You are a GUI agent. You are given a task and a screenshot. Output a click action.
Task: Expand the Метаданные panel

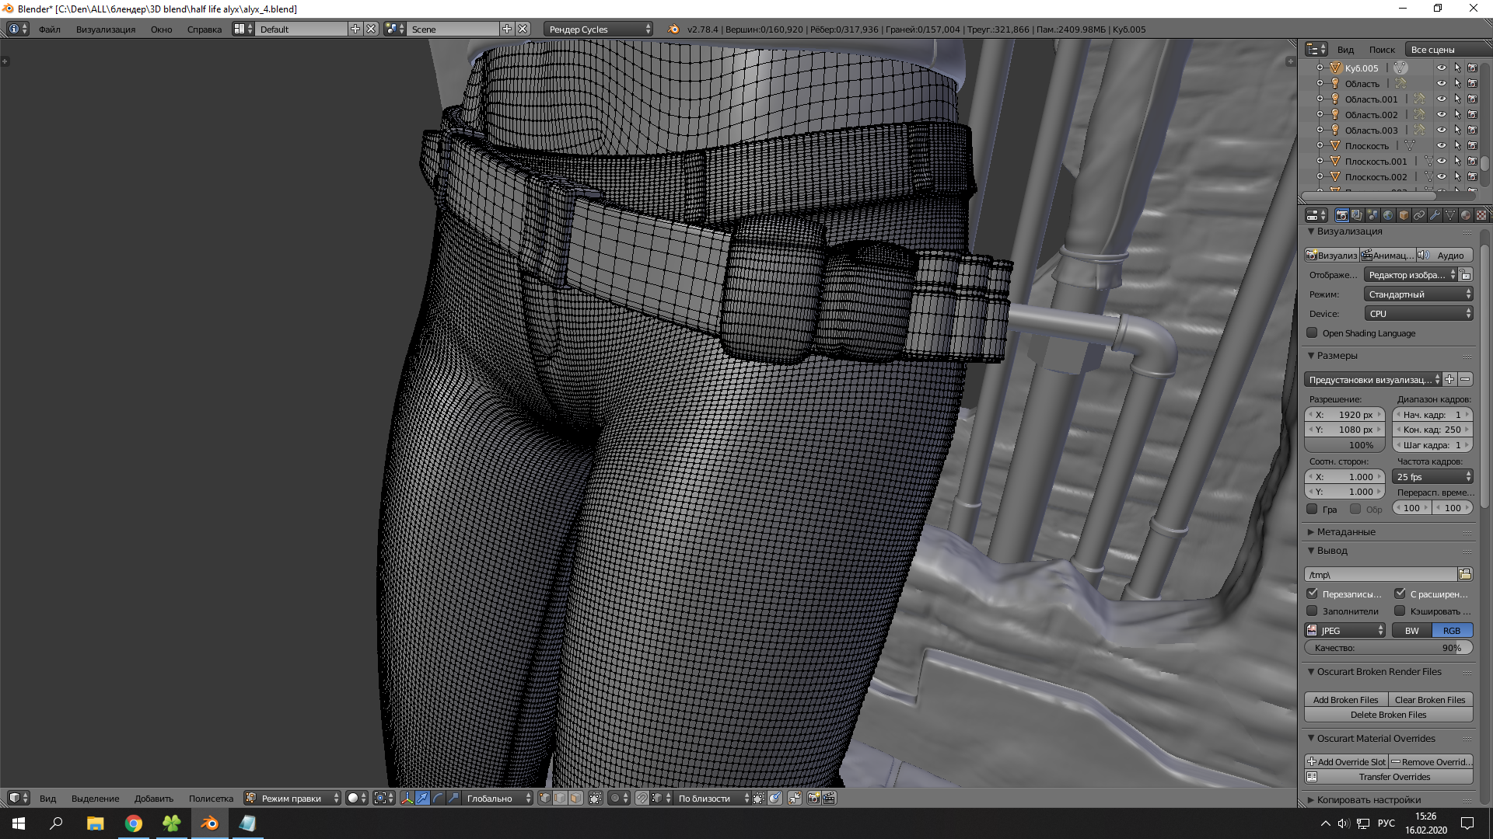coord(1346,532)
